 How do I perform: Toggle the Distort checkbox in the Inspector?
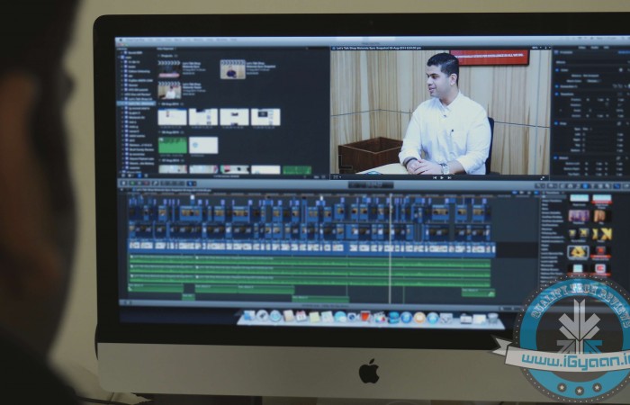tap(559, 157)
